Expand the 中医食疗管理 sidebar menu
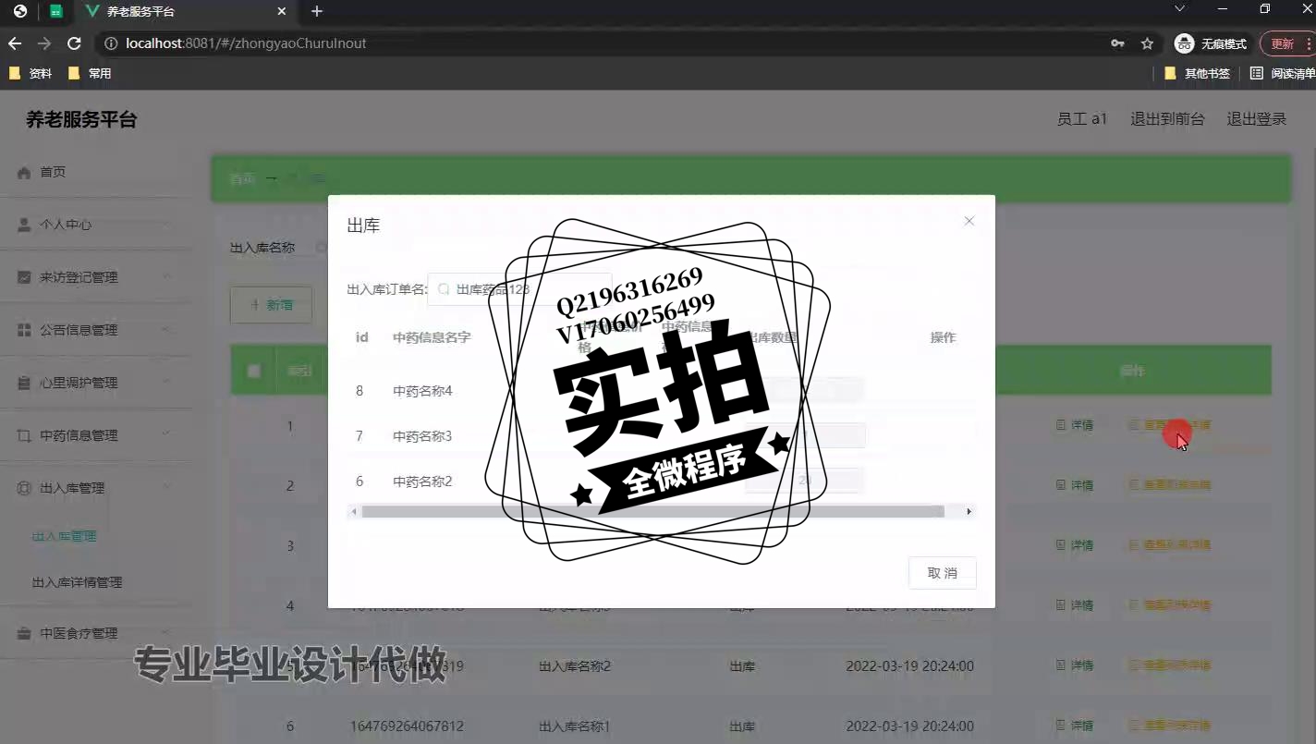Viewport: 1316px width, 744px height. click(97, 633)
